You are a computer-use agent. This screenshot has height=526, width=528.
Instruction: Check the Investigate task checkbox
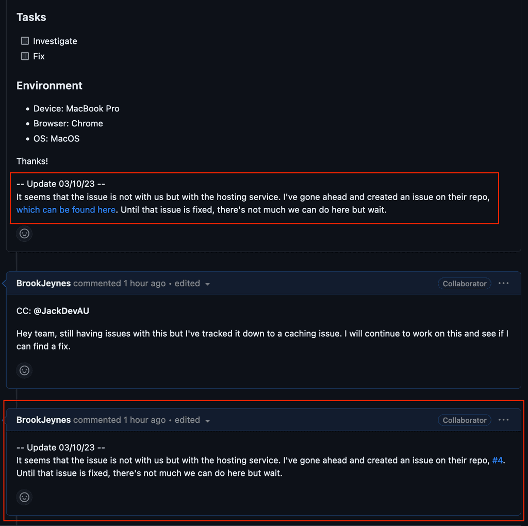click(24, 40)
